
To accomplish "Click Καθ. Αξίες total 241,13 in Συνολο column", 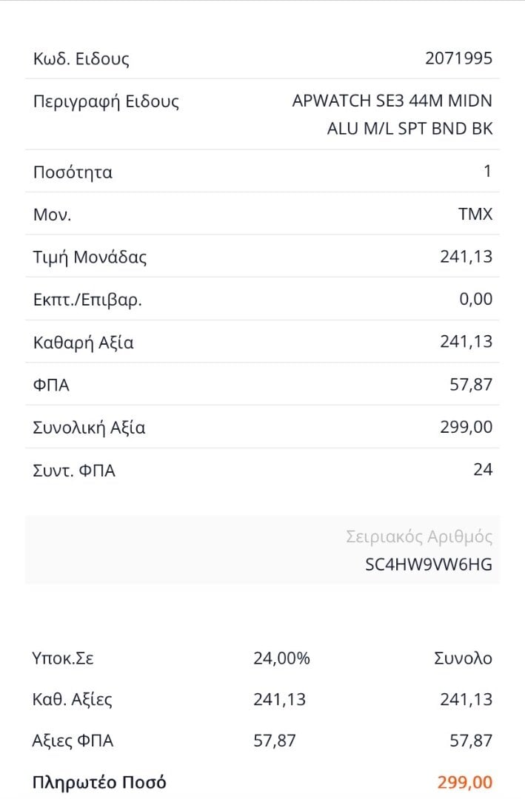I will [x=466, y=699].
